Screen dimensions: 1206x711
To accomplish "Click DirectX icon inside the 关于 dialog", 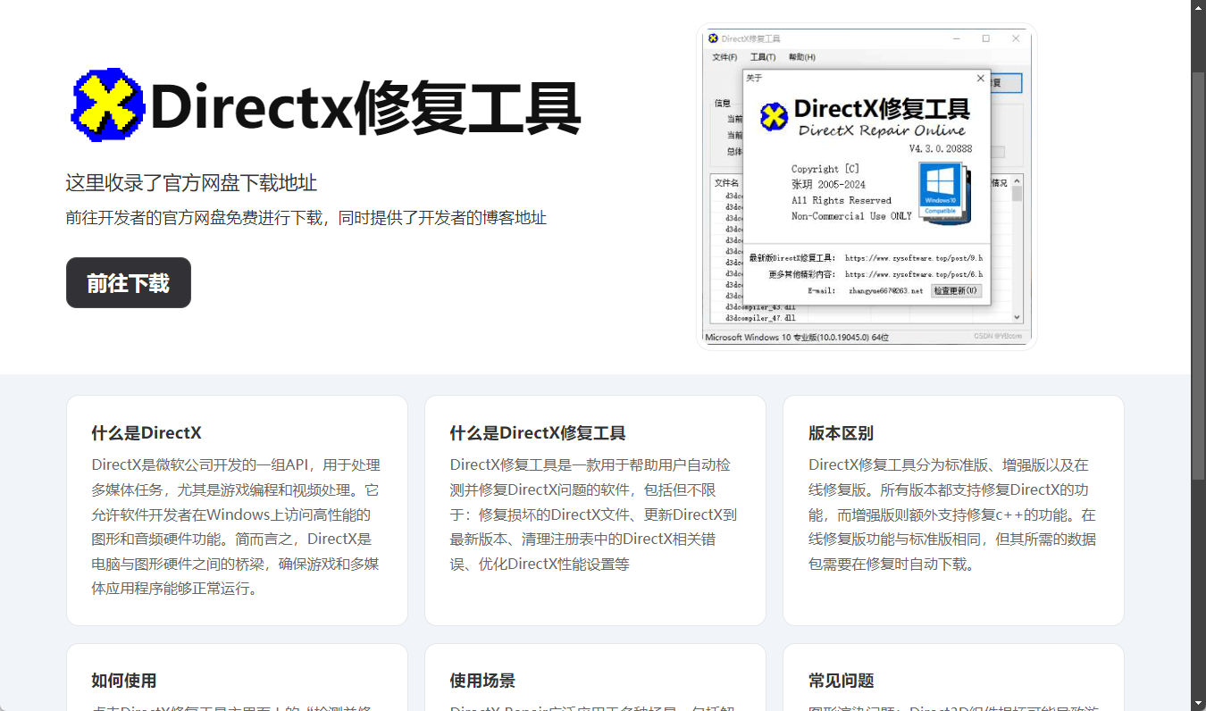I will tap(774, 116).
